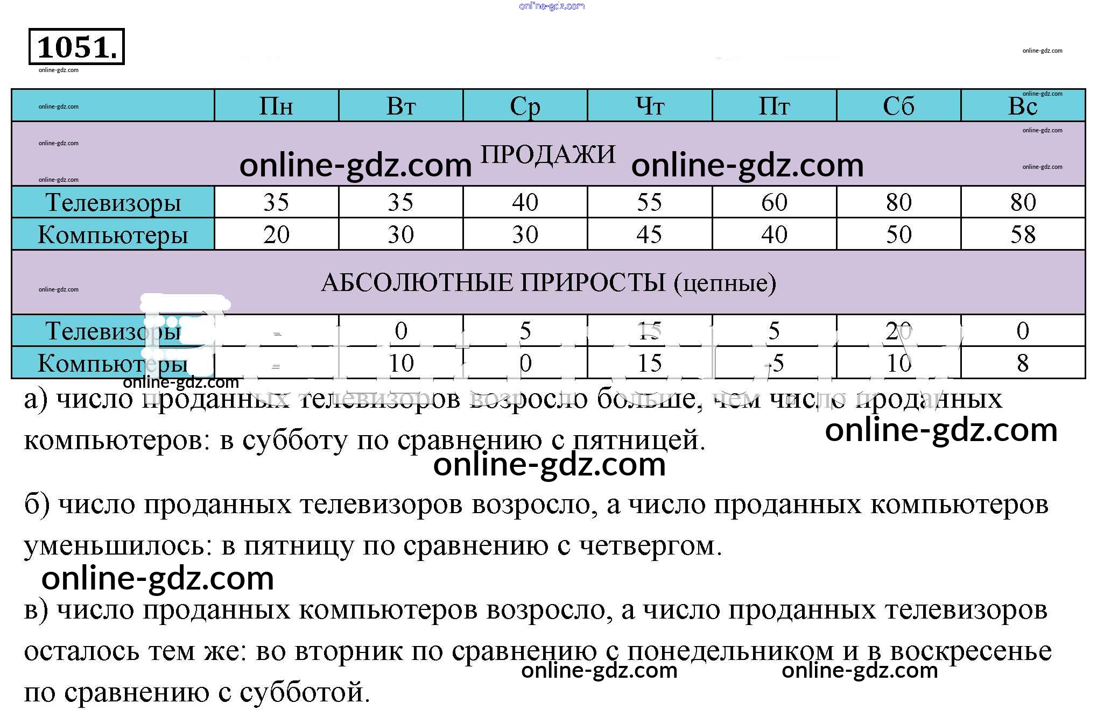Click the ПРОДАЖИ section heading

point(548,154)
